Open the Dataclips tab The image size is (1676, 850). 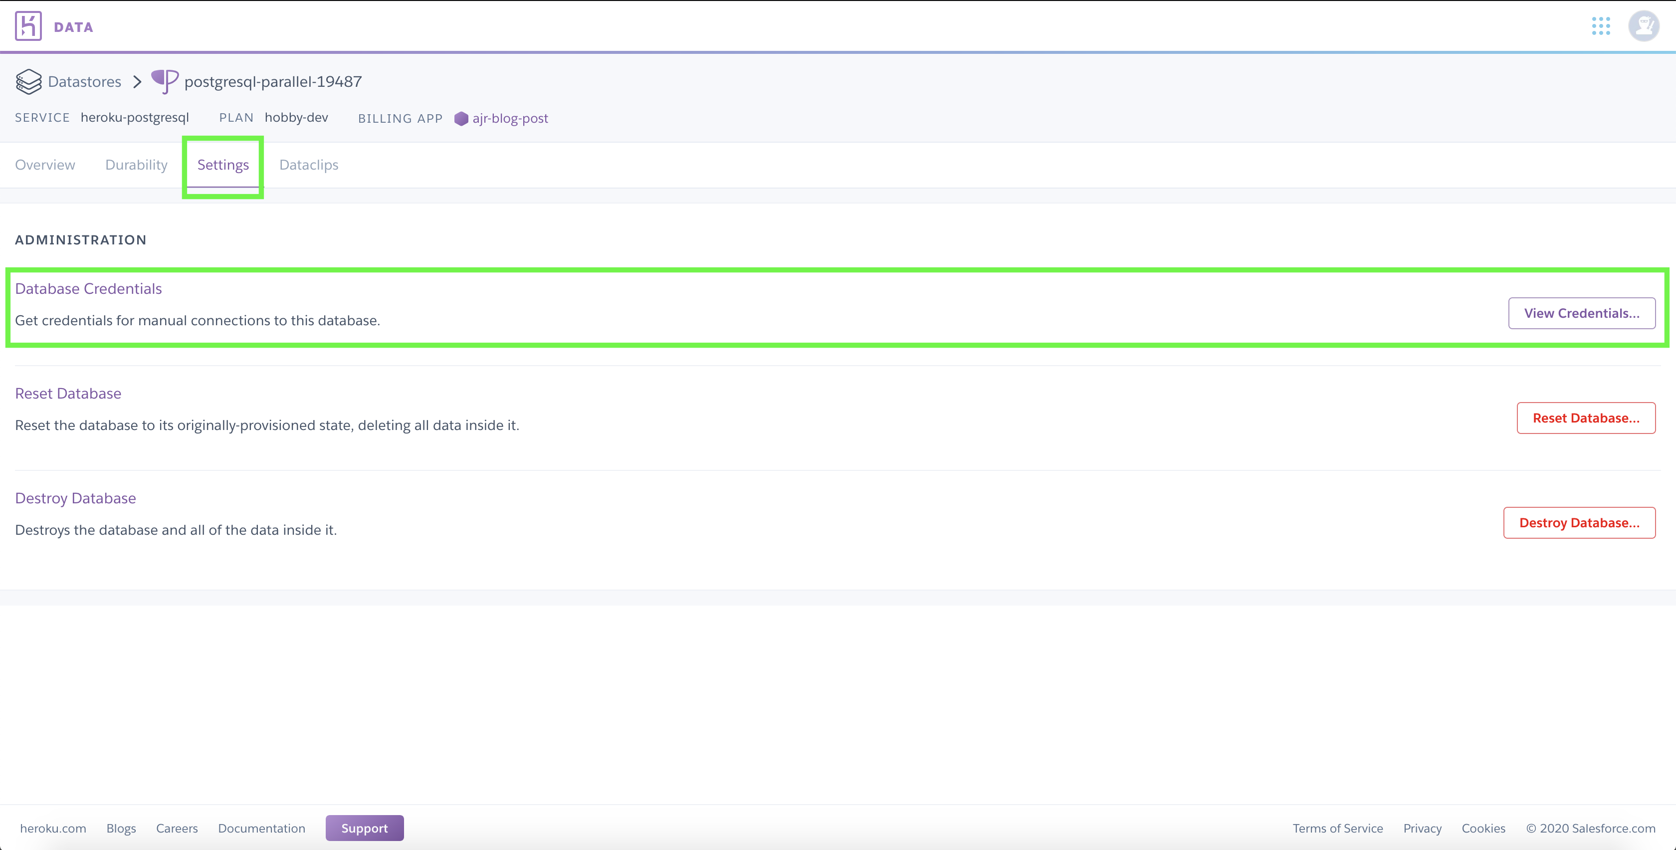point(308,165)
